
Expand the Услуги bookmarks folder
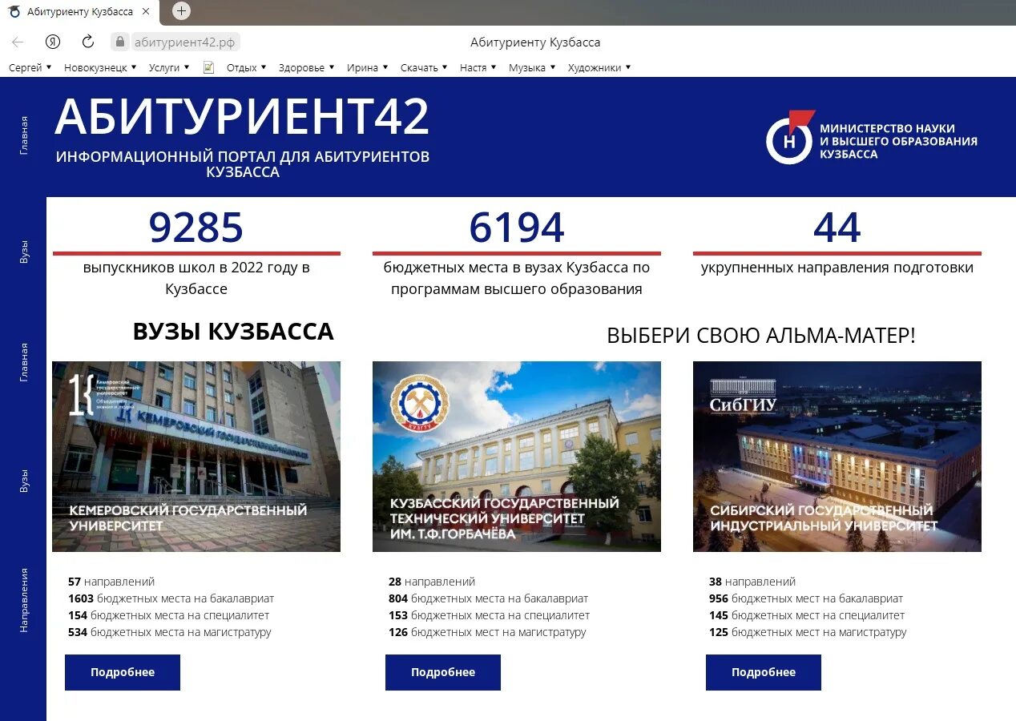169,68
